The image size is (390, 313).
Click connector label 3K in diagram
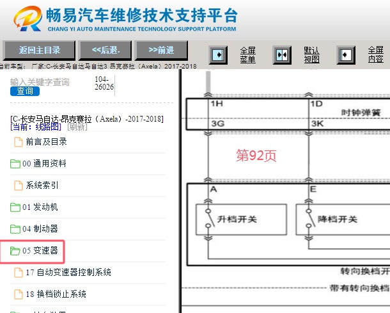[317, 124]
